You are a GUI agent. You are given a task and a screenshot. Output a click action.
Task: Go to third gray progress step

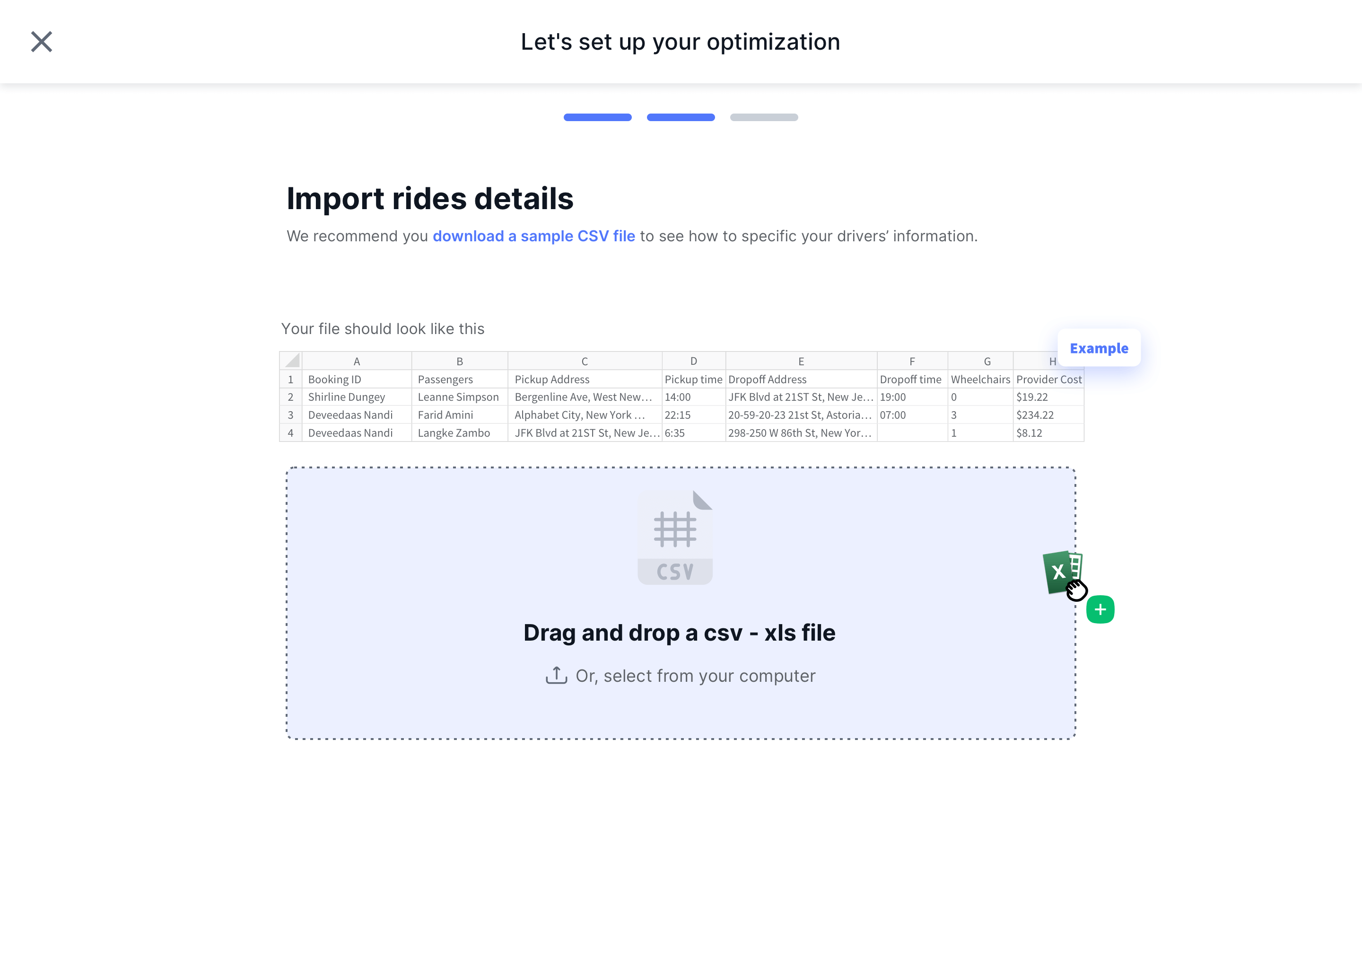pos(763,117)
